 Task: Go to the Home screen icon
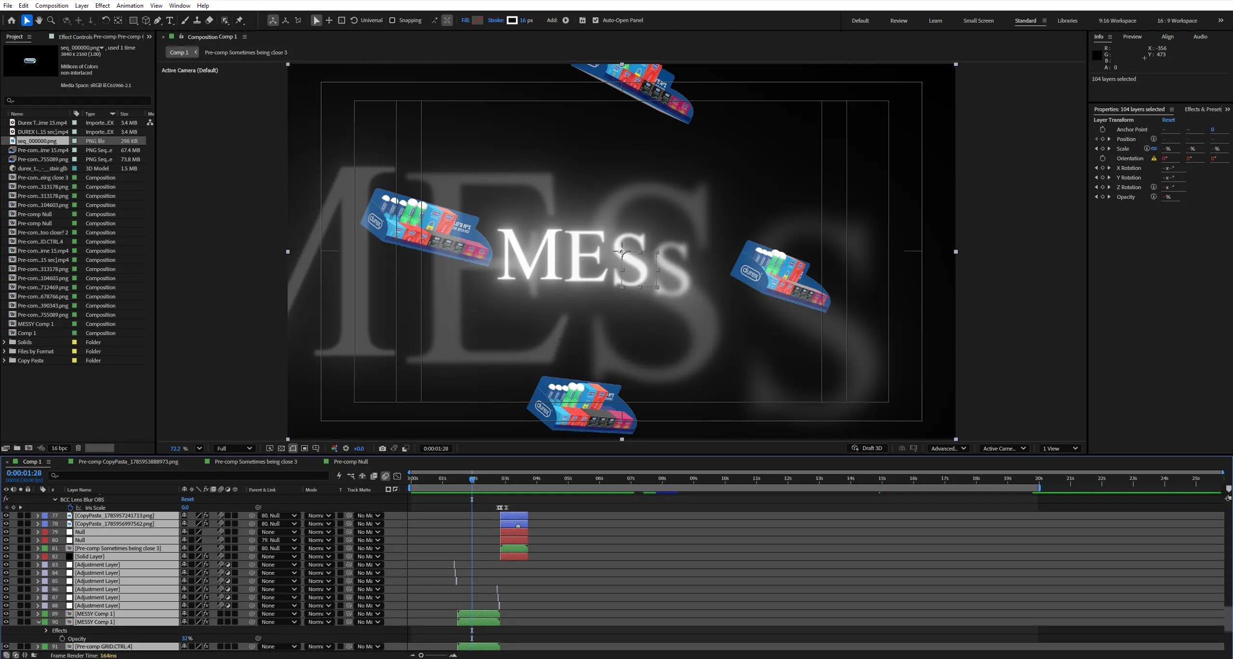pos(12,20)
